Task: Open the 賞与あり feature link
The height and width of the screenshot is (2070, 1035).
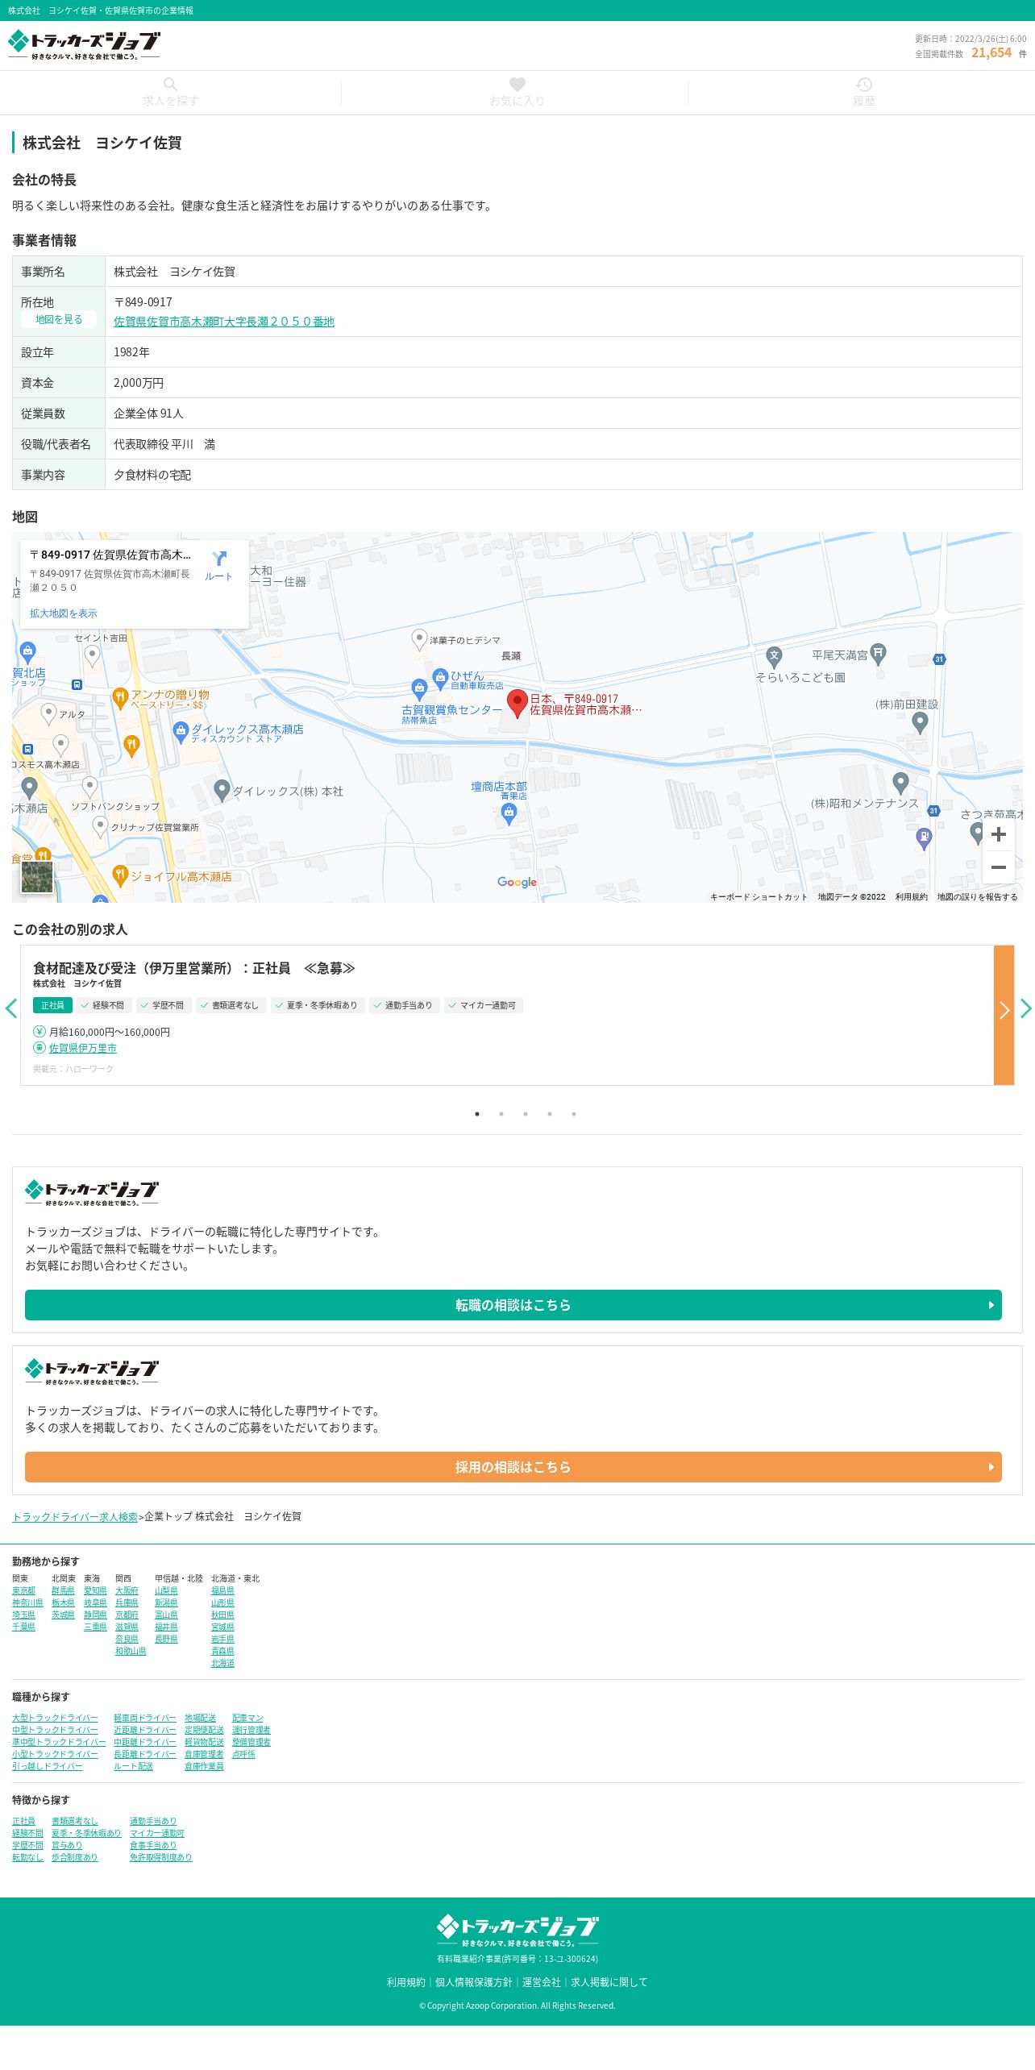Action: click(67, 1845)
